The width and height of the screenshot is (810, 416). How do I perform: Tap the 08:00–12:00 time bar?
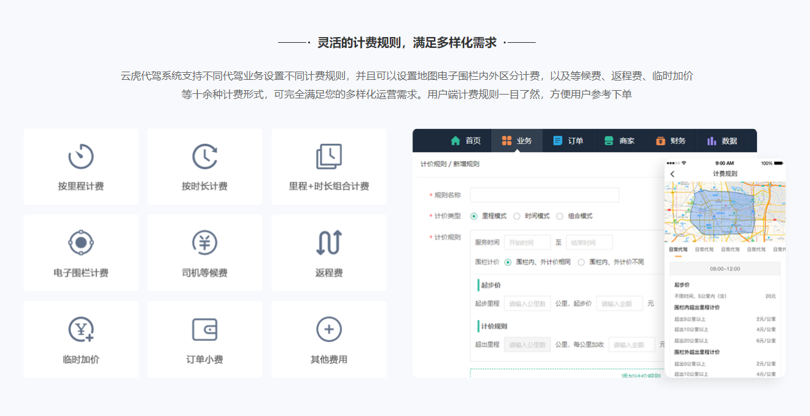(725, 269)
